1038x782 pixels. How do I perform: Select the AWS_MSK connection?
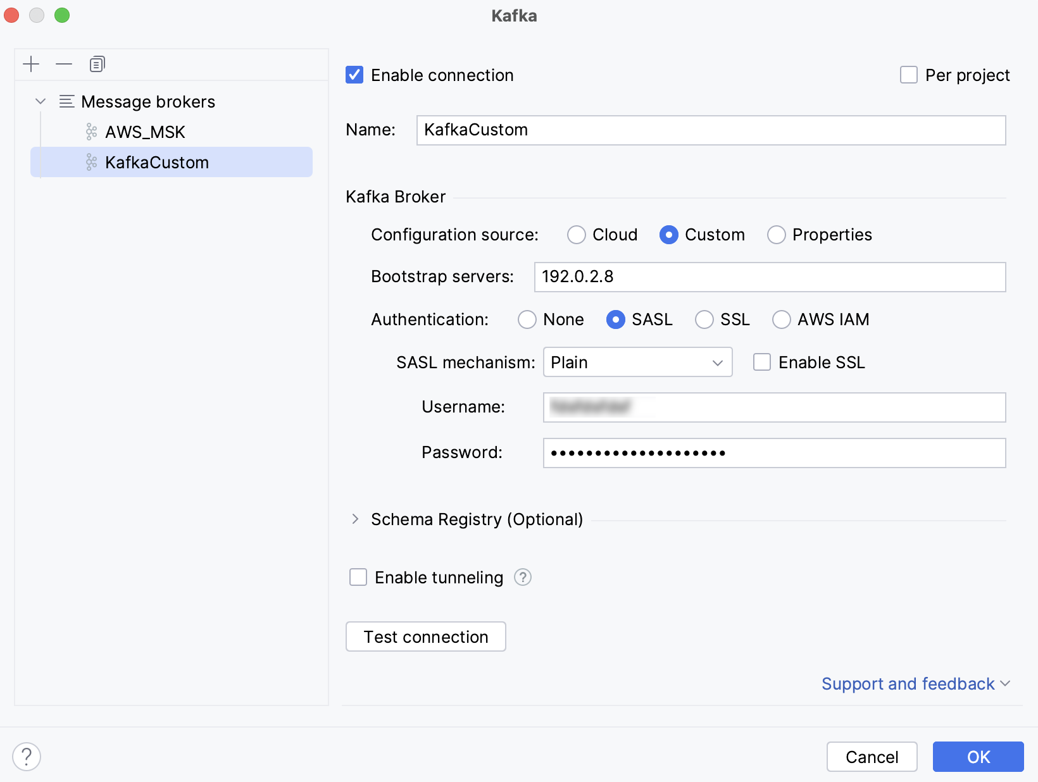pyautogui.click(x=145, y=132)
